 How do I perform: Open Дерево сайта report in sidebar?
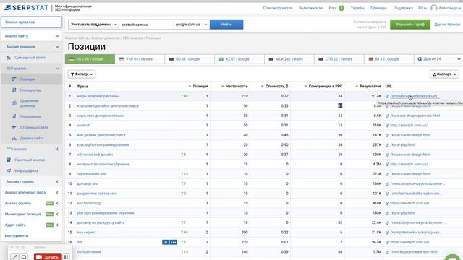[32, 138]
